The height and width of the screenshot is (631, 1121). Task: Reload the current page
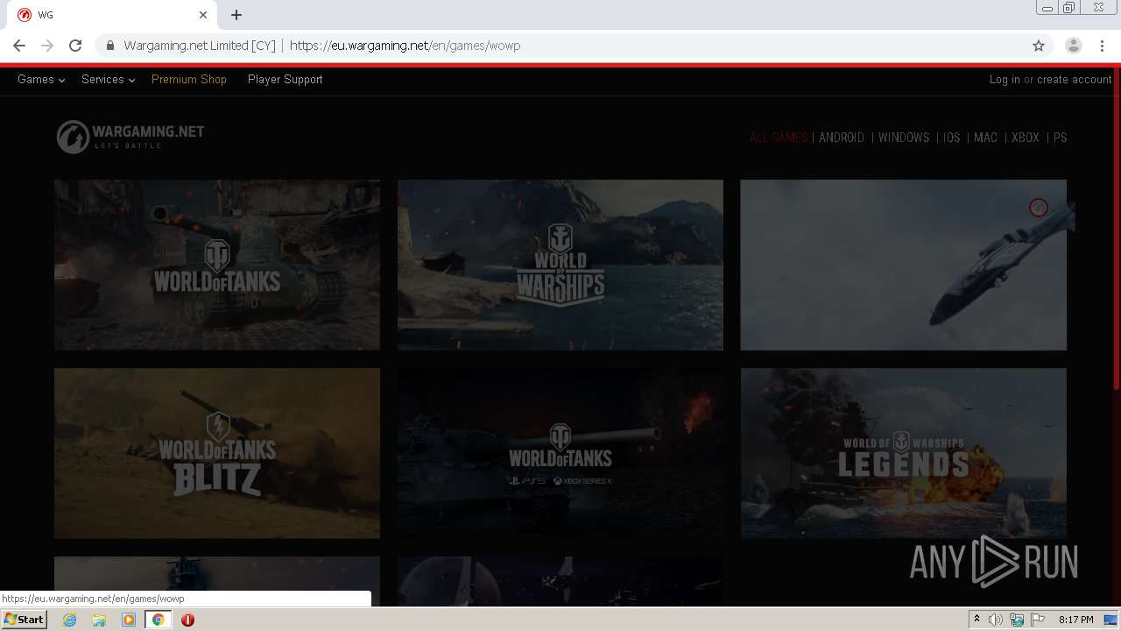[75, 46]
